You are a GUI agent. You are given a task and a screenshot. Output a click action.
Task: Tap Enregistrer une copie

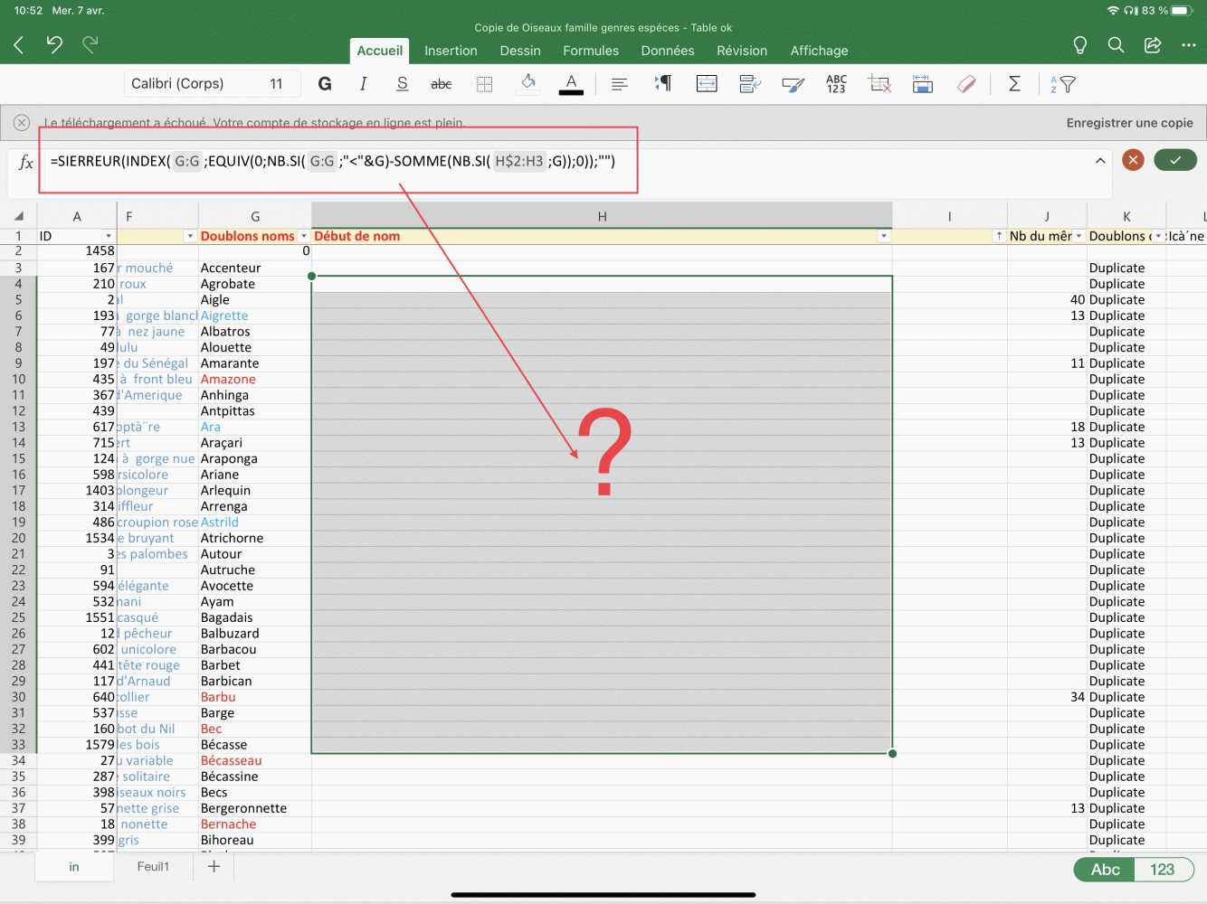[1129, 123]
